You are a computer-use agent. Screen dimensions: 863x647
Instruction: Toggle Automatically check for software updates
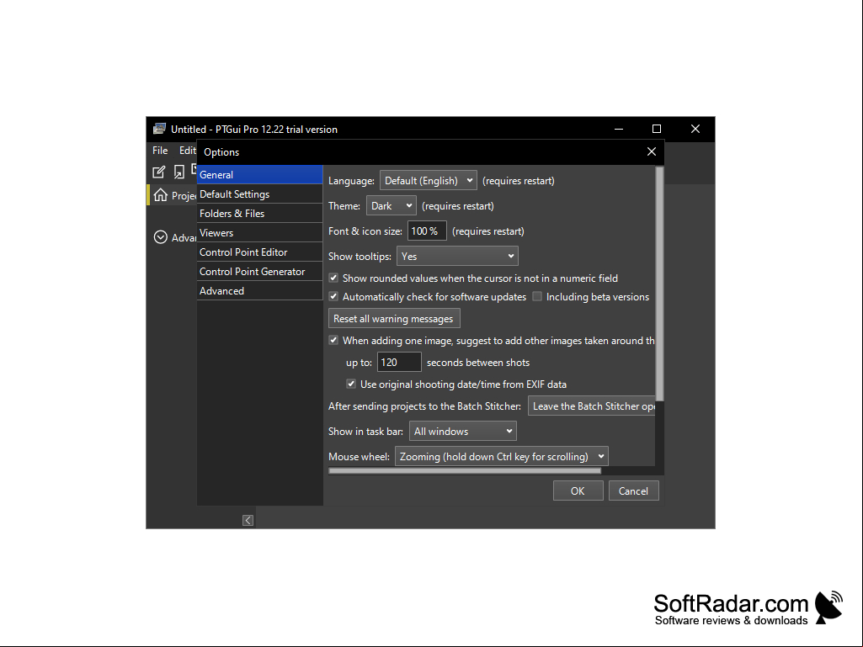[333, 296]
